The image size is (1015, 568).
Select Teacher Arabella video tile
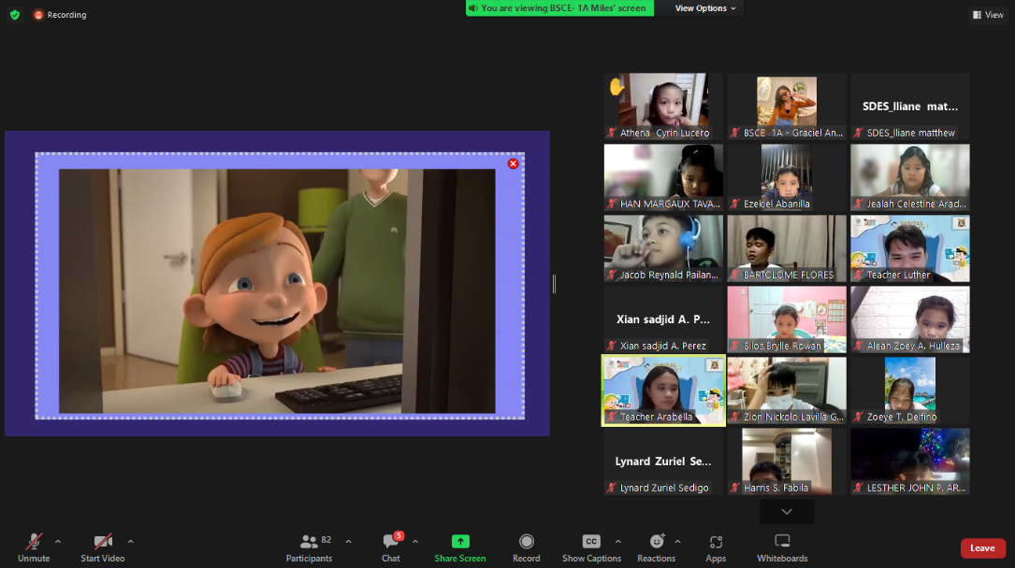point(663,390)
